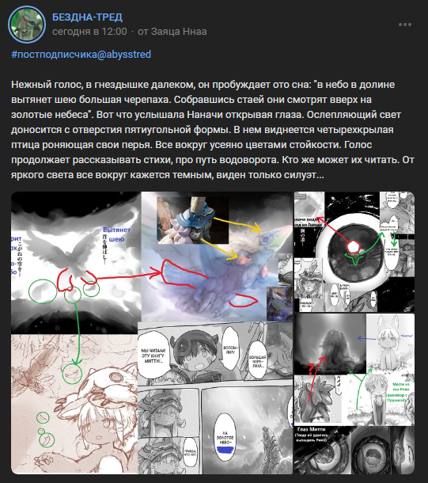Screen dimensions: 428x483
Task: Open manga panel saying МЫ ЧИТАЛИ ЭТУ КНИГУ
Action: (x=215, y=354)
